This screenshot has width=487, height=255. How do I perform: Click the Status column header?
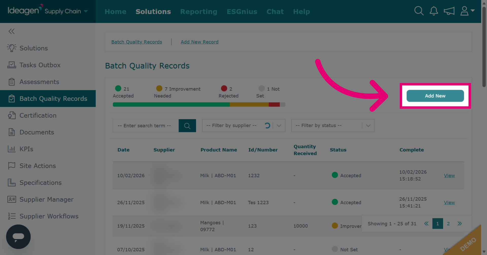click(x=338, y=150)
